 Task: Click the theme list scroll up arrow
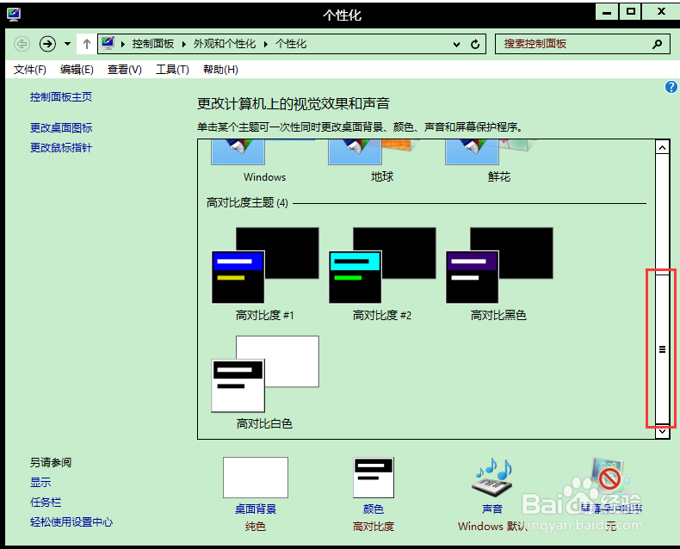[662, 148]
